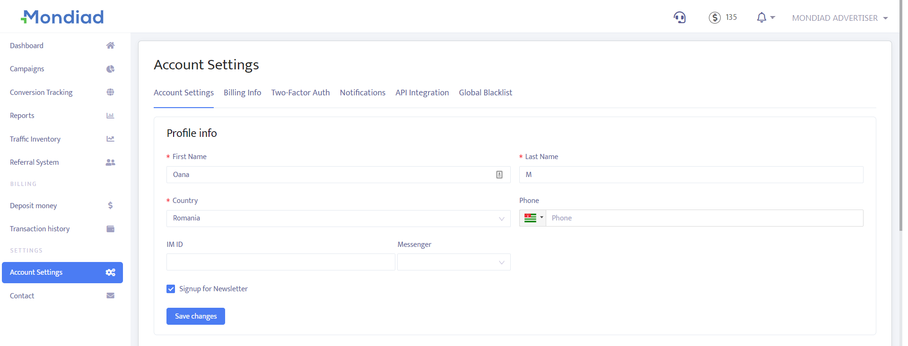Click the Campaigns pie chart icon
The image size is (908, 346).
coord(110,69)
